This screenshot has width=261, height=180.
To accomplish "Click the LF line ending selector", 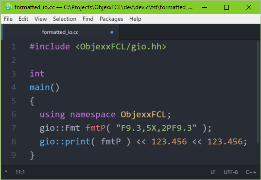I will click(x=213, y=172).
